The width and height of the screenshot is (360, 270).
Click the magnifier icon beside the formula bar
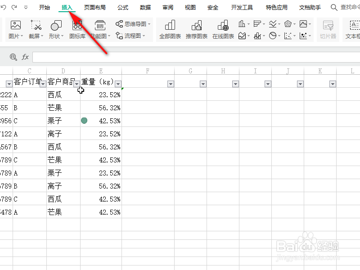(13, 57)
